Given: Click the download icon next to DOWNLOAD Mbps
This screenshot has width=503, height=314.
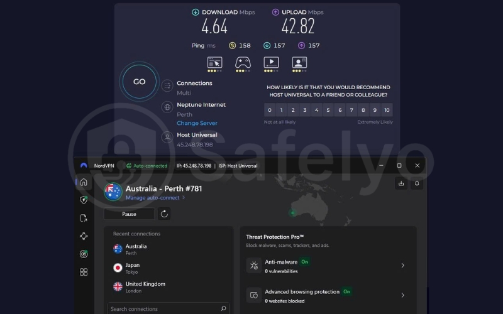Looking at the screenshot, I should coord(196,12).
